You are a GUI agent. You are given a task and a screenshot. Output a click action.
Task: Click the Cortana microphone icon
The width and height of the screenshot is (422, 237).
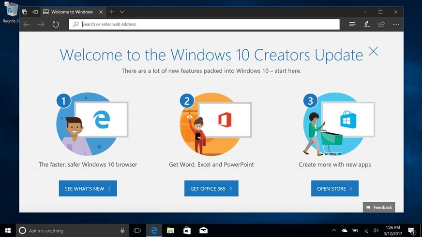tap(122, 231)
